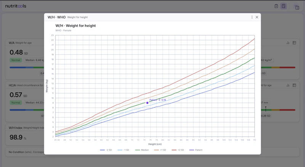
Task: Click the 'Patient Z -0.18' chart label
Action: 157,100
